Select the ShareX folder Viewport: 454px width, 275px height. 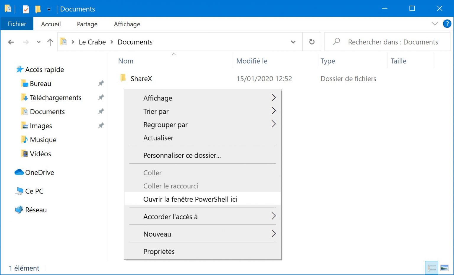141,79
